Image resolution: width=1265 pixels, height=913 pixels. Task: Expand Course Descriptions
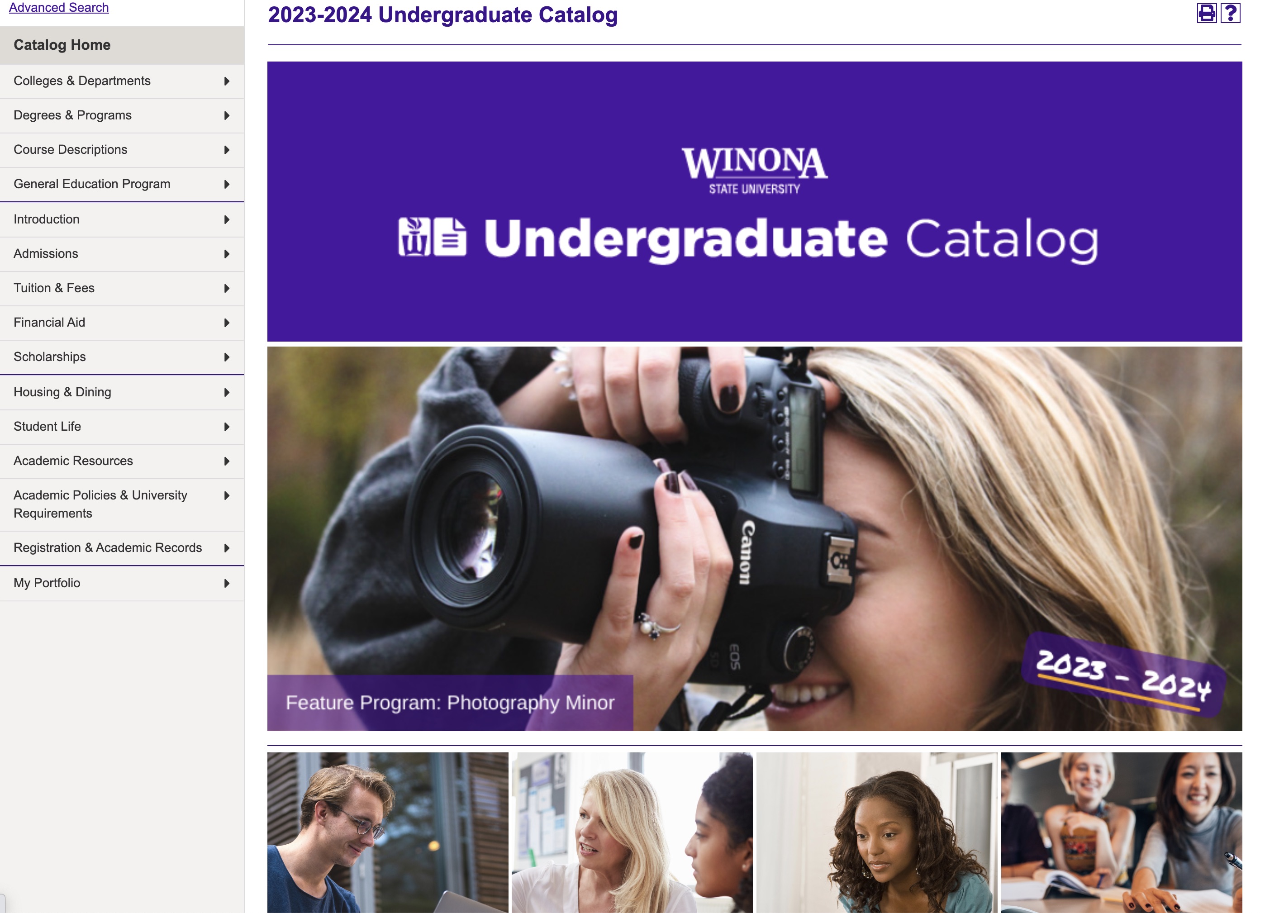tap(71, 149)
